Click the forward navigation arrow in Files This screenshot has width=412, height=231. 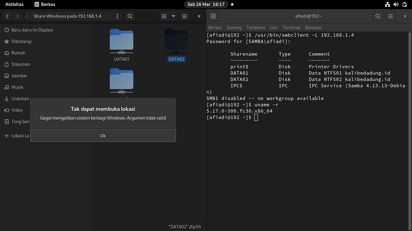(18, 16)
